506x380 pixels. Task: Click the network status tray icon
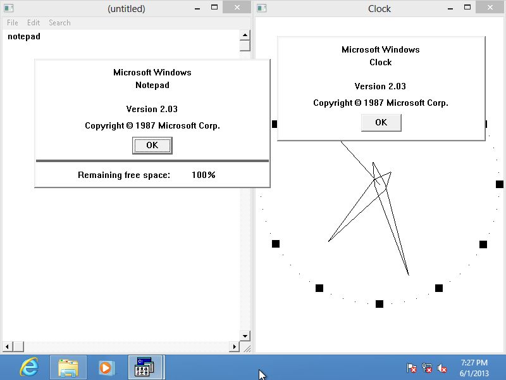[x=426, y=368]
